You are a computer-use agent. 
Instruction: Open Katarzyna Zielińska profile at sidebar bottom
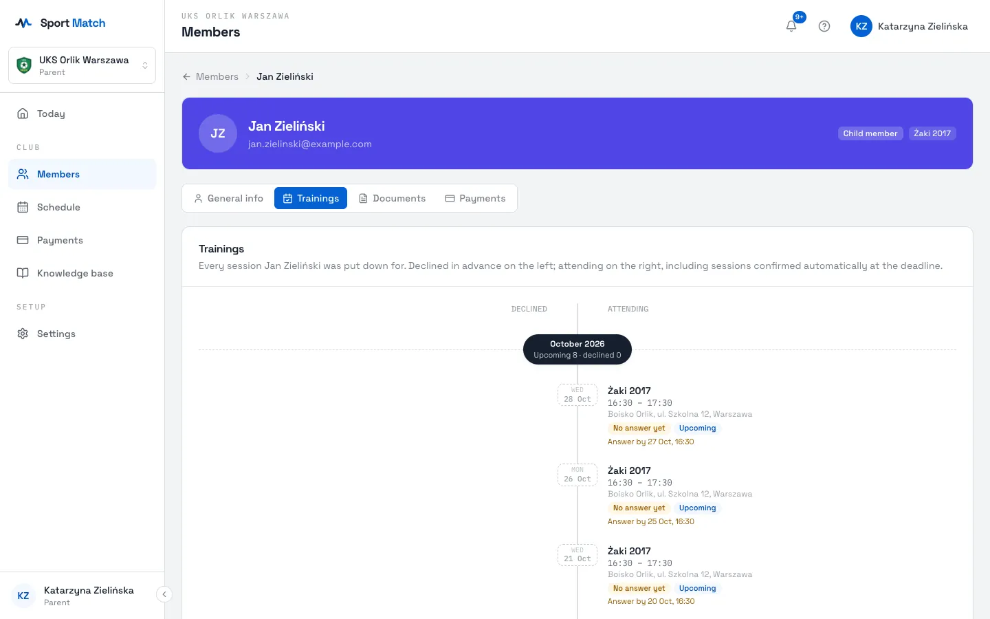(x=82, y=596)
